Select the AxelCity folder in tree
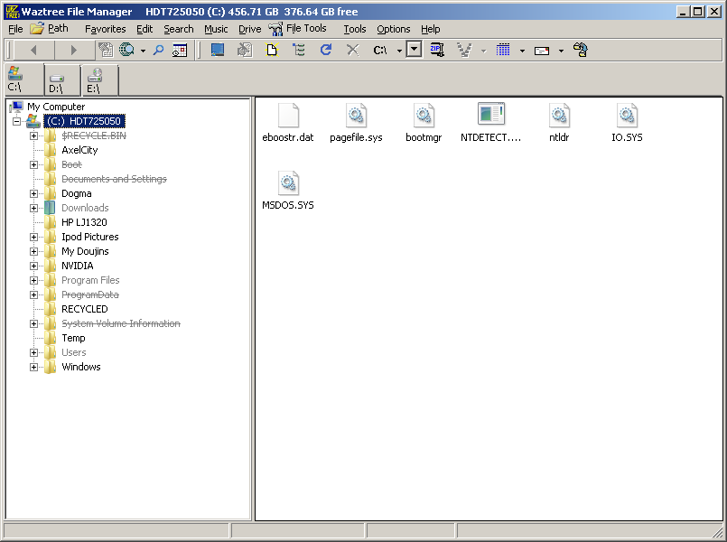 tap(79, 150)
